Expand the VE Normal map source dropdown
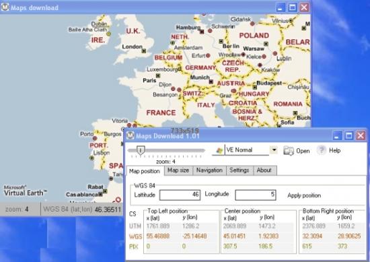Viewport: 370px width, 262px height. point(274,150)
